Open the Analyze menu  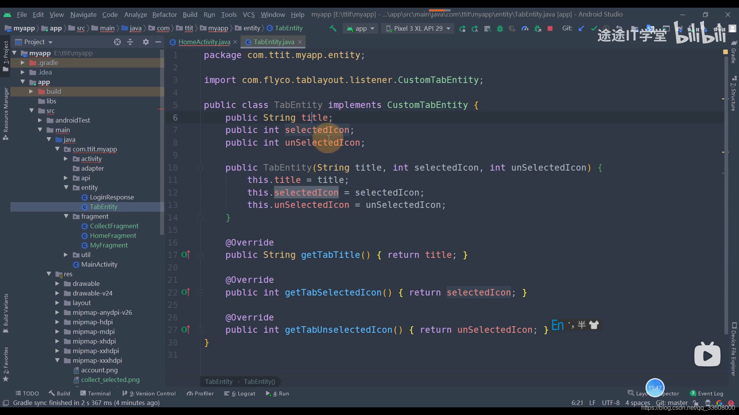[x=135, y=15]
